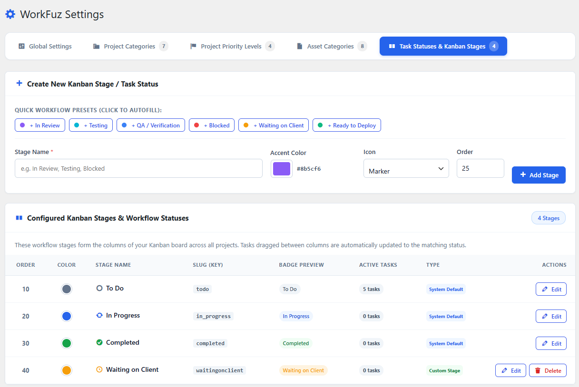The image size is (579, 387).
Task: Click the System Default label for To Do
Action: (x=446, y=289)
